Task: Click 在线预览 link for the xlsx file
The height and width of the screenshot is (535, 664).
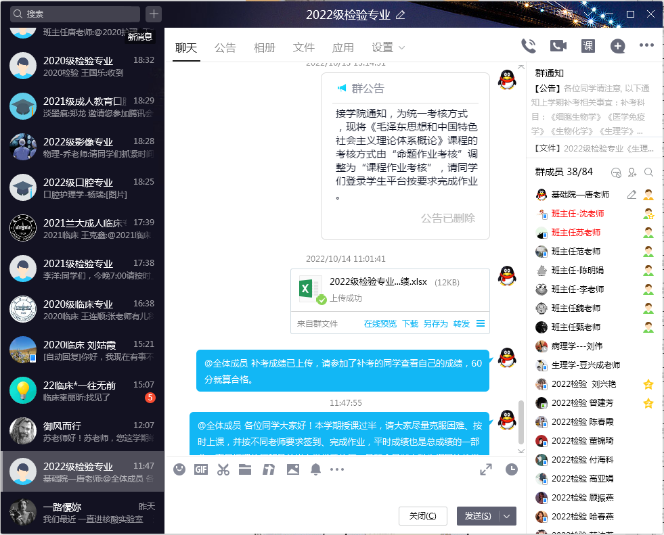Action: 380,324
